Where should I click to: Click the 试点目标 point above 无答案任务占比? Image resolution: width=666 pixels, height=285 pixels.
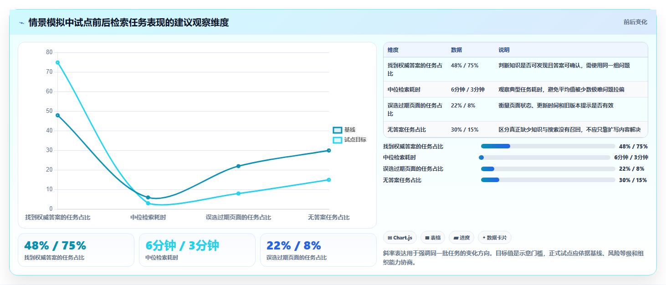(329, 180)
